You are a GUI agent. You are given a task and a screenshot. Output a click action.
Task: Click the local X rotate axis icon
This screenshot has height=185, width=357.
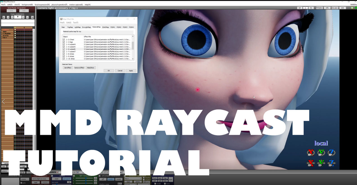[x=311, y=152]
